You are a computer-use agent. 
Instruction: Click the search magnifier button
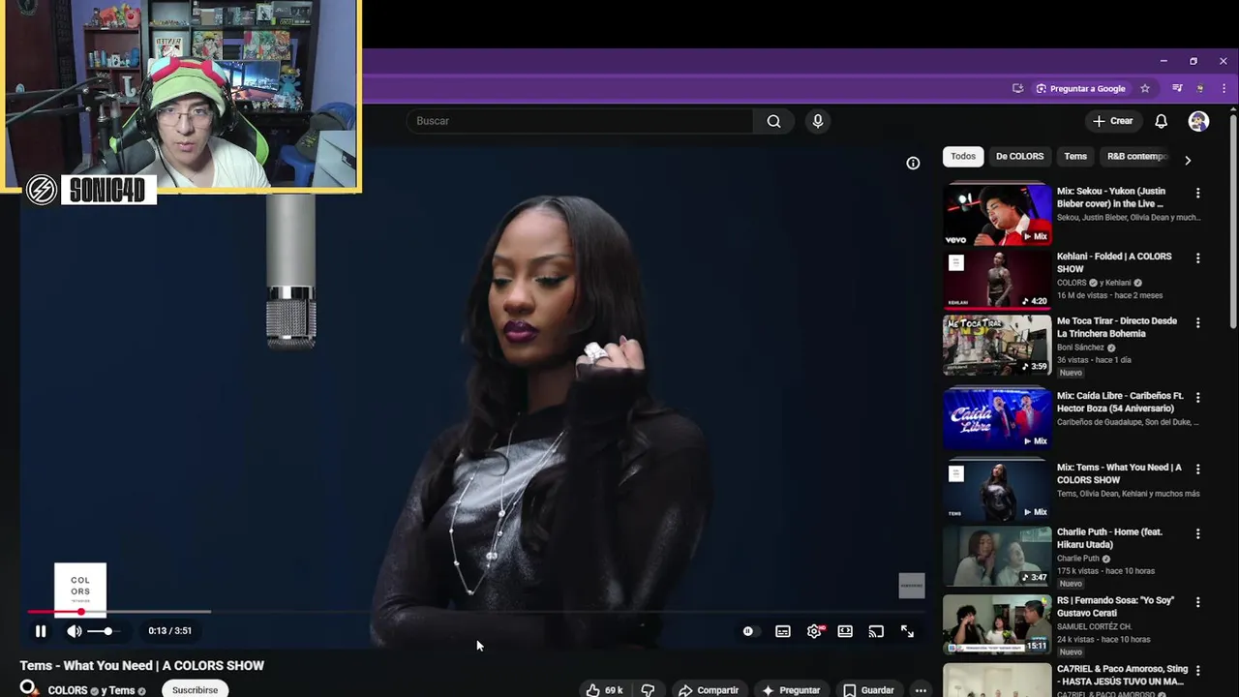(x=773, y=121)
